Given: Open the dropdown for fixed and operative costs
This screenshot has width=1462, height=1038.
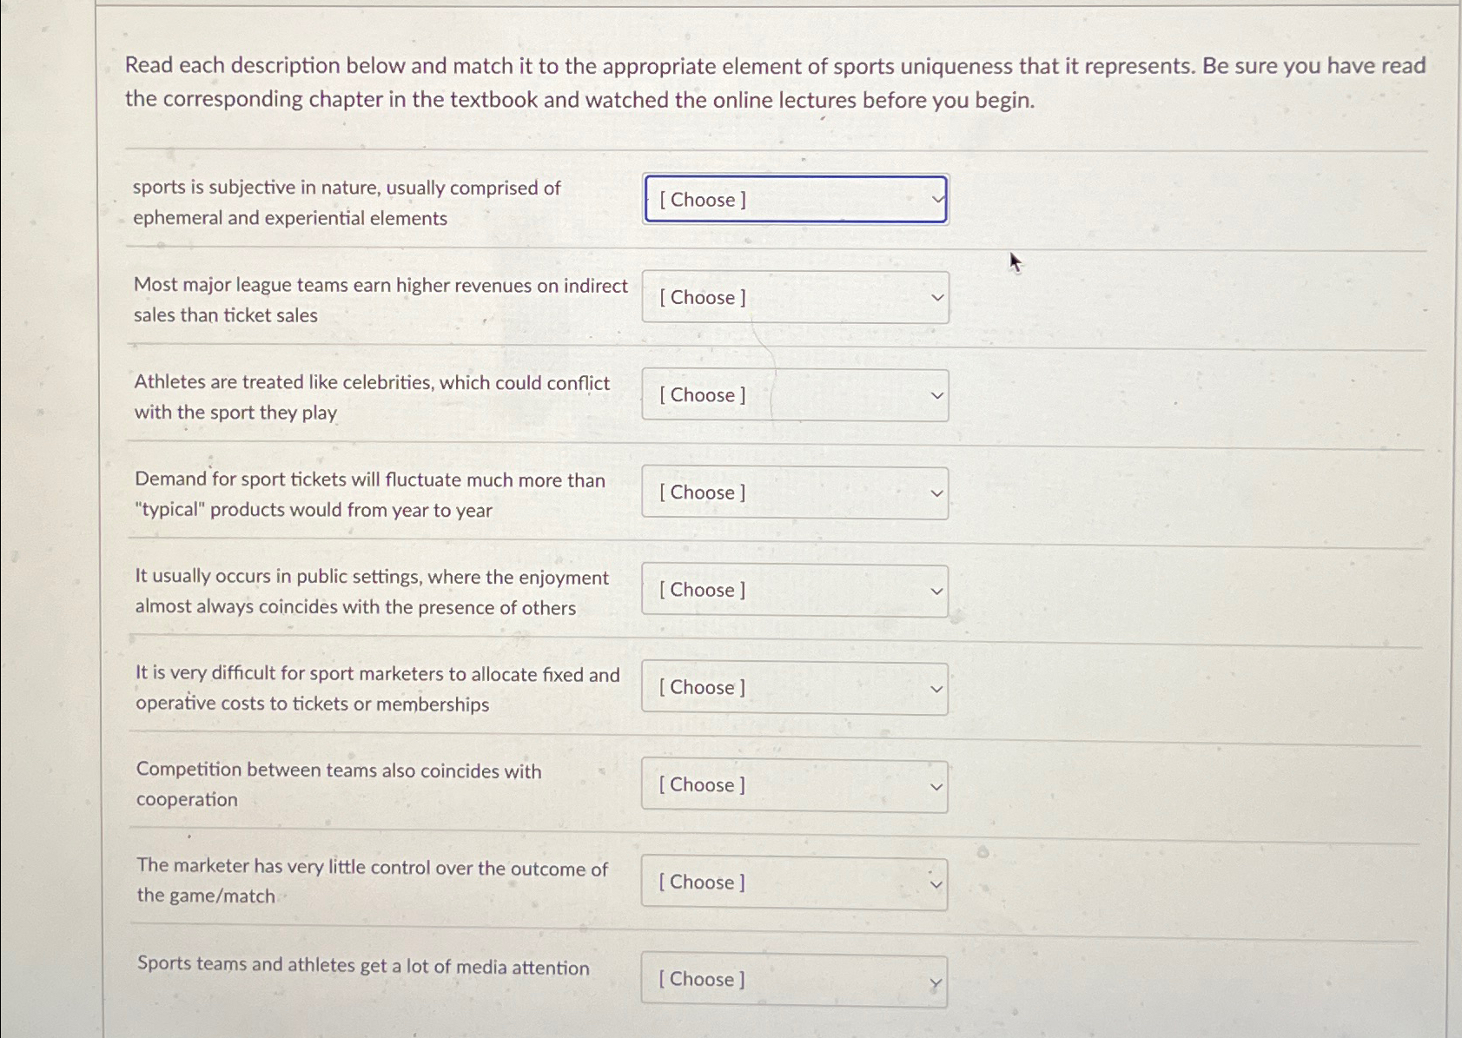Looking at the screenshot, I should click(x=794, y=687).
